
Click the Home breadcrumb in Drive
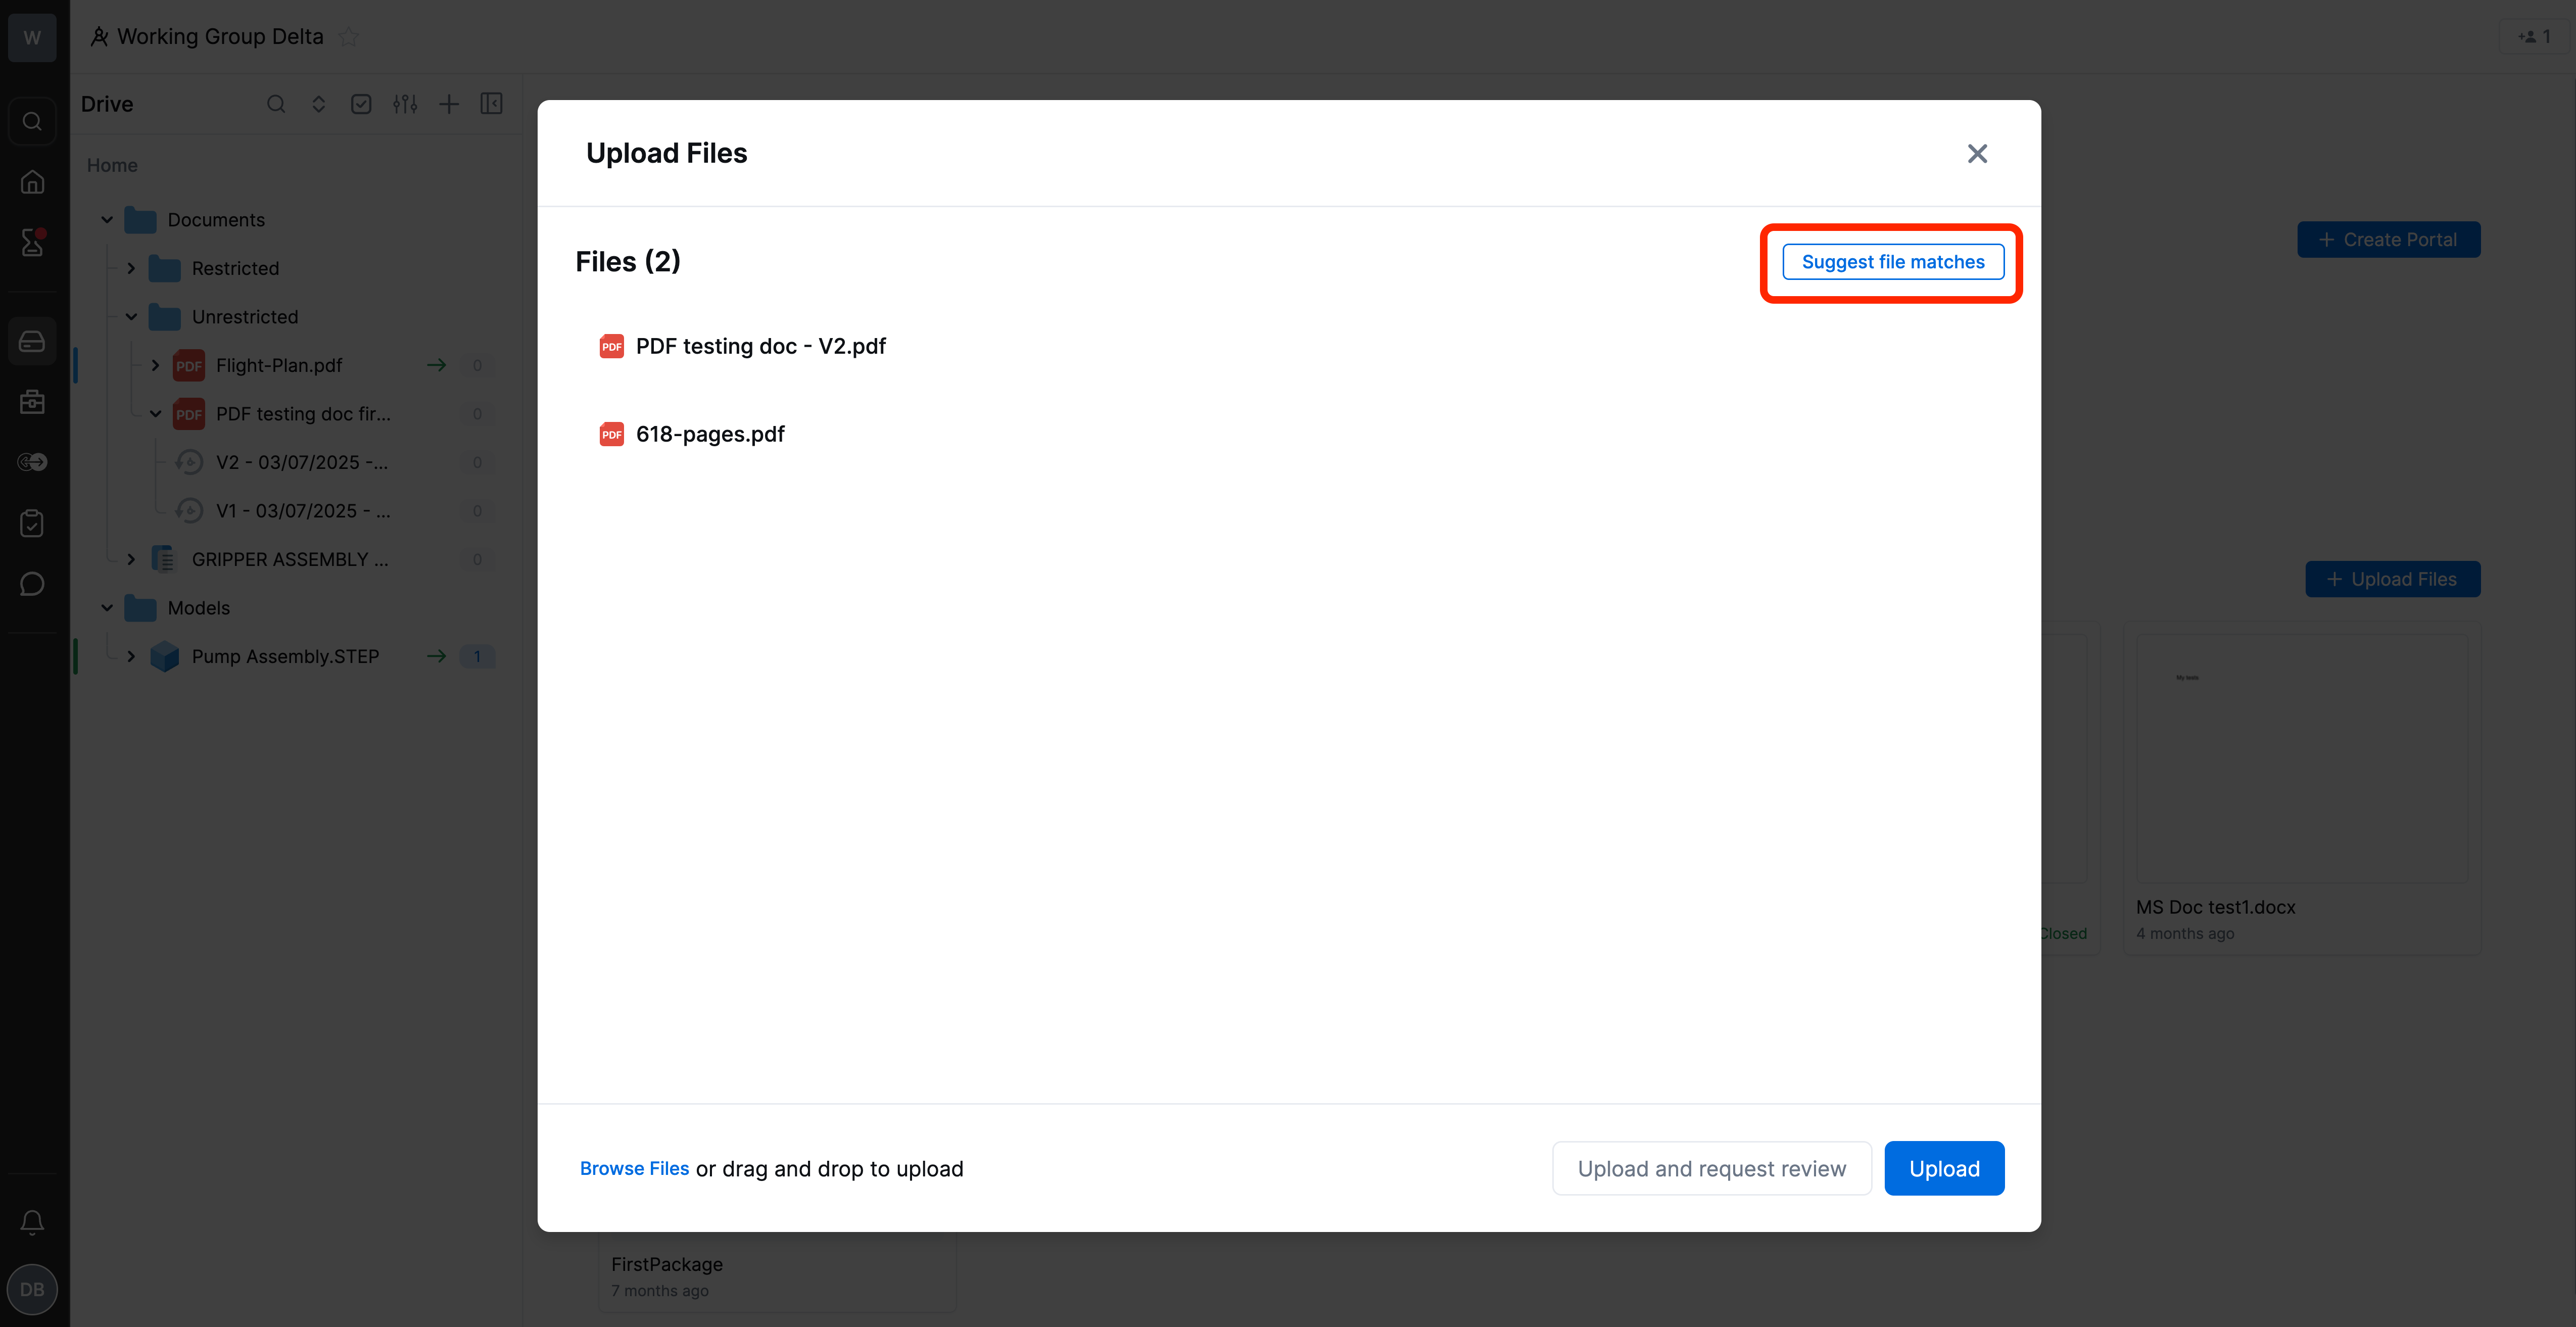coord(112,165)
